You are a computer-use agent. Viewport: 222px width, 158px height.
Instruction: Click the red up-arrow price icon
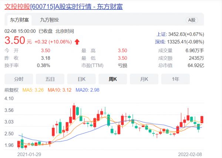77,42
